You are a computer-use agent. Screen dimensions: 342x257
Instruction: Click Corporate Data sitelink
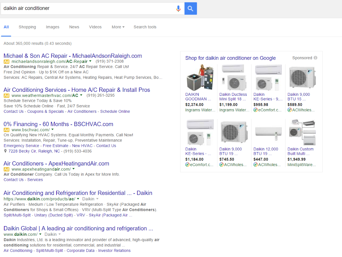80,251
